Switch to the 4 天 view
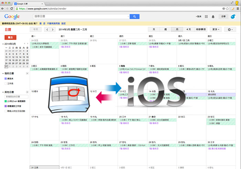Image resolution: width=241 pixels, height=169 pixels. coord(189,29)
